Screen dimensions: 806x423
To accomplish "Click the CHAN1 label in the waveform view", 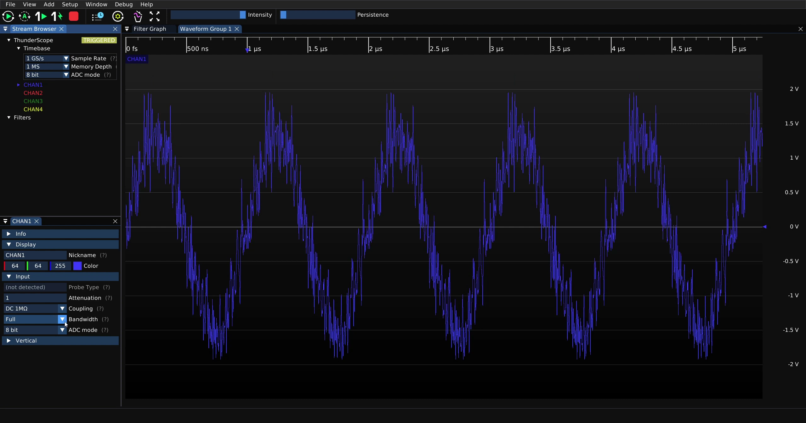I will point(137,59).
